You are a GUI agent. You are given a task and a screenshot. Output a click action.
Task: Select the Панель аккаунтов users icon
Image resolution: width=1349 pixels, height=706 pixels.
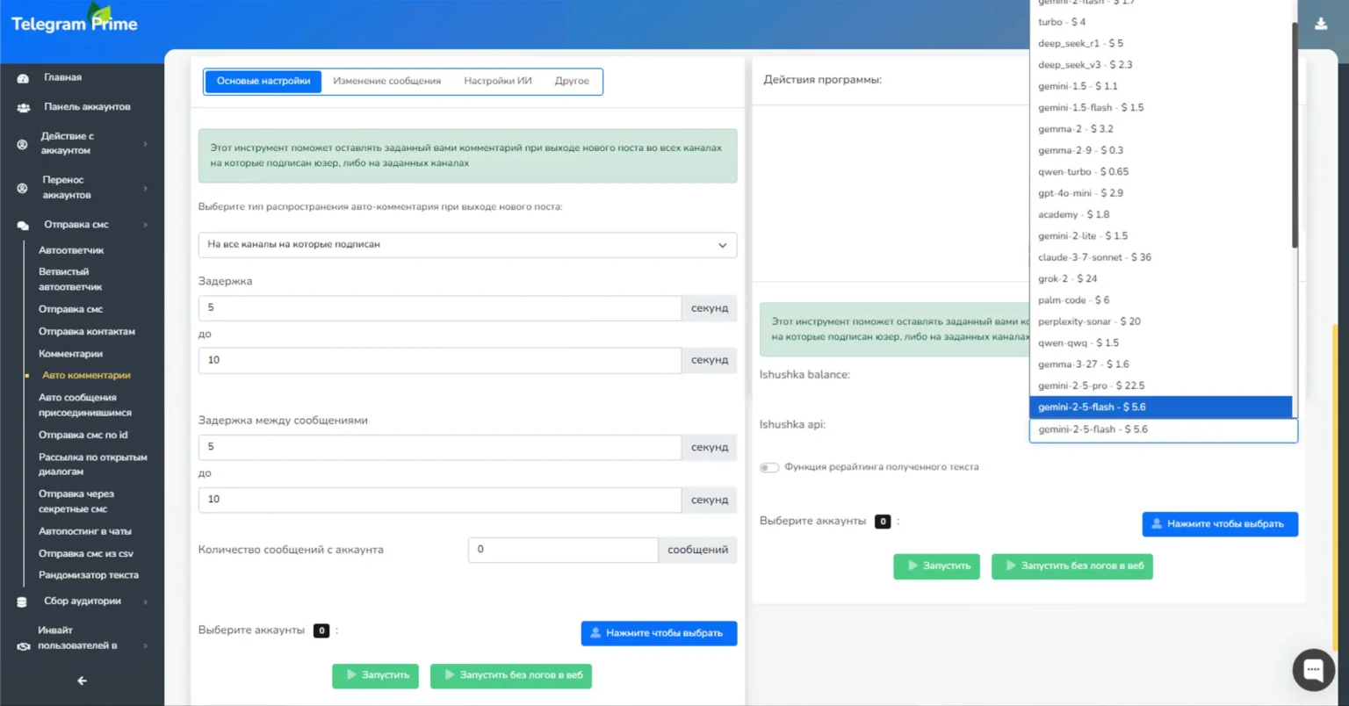pos(21,107)
